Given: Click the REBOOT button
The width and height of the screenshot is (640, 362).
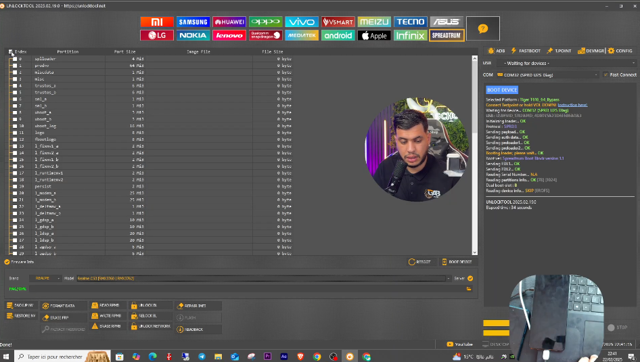Looking at the screenshot, I should pyautogui.click(x=420, y=262).
